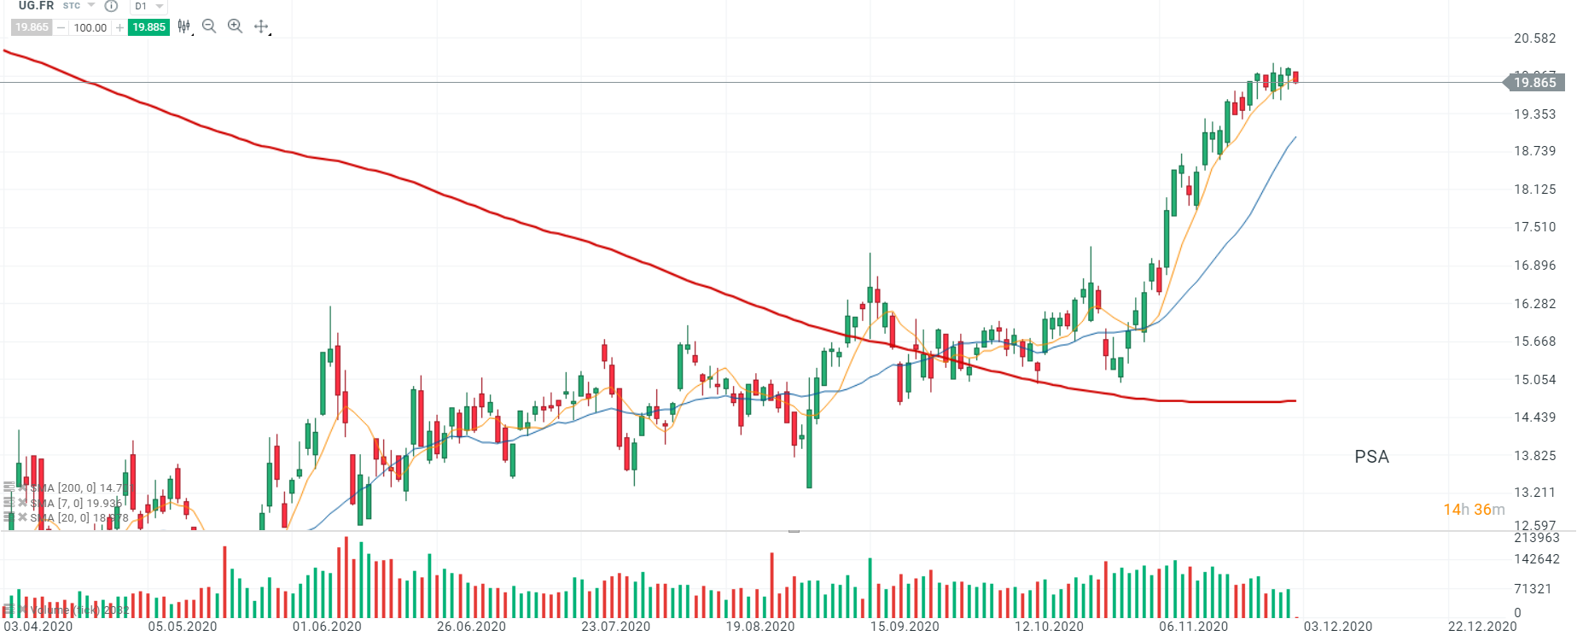Zoom in the chart with magnifier
This screenshot has height=636, width=1577.
pos(236,26)
